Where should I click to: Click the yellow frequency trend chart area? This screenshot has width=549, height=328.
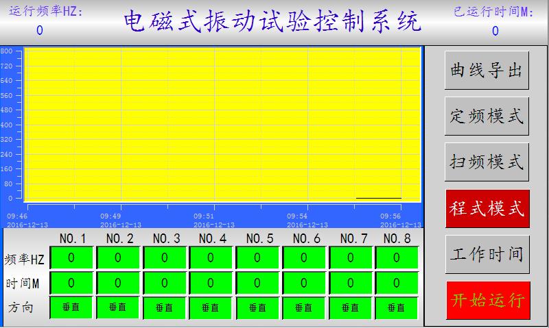coord(222,123)
